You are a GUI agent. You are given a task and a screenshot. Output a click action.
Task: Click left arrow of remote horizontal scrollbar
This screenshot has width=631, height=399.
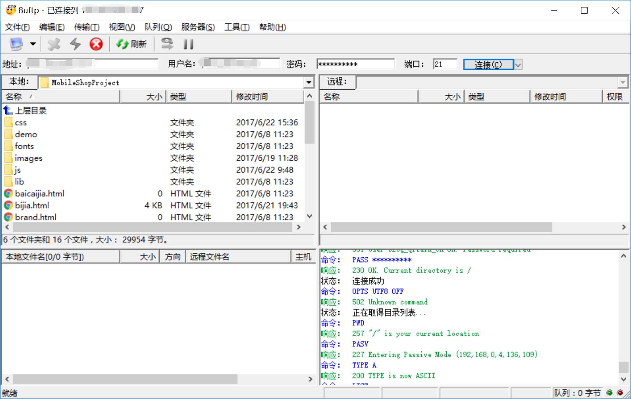click(325, 227)
